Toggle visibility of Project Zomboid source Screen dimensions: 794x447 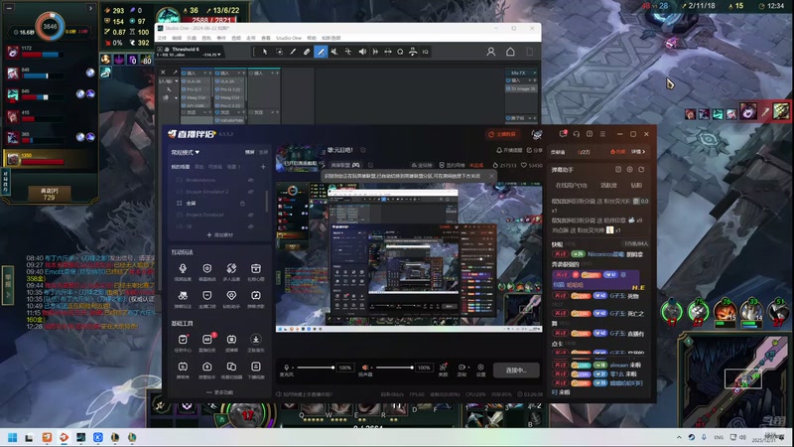(251, 215)
